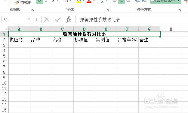Click the fx Insert Function icon
This screenshot has height=113, width=188.
tap(68, 19)
